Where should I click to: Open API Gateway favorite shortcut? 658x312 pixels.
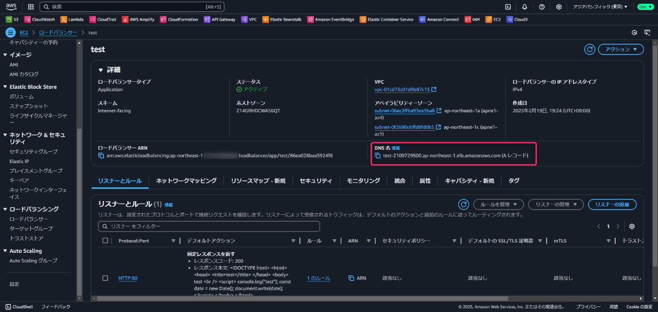[220, 19]
